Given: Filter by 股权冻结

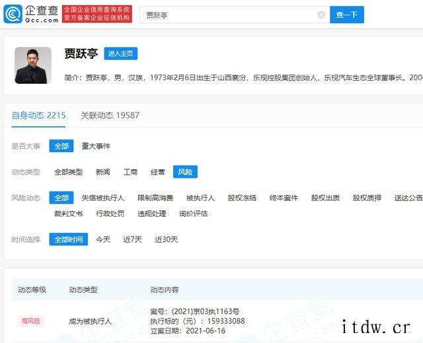Looking at the screenshot, I should (x=242, y=198).
